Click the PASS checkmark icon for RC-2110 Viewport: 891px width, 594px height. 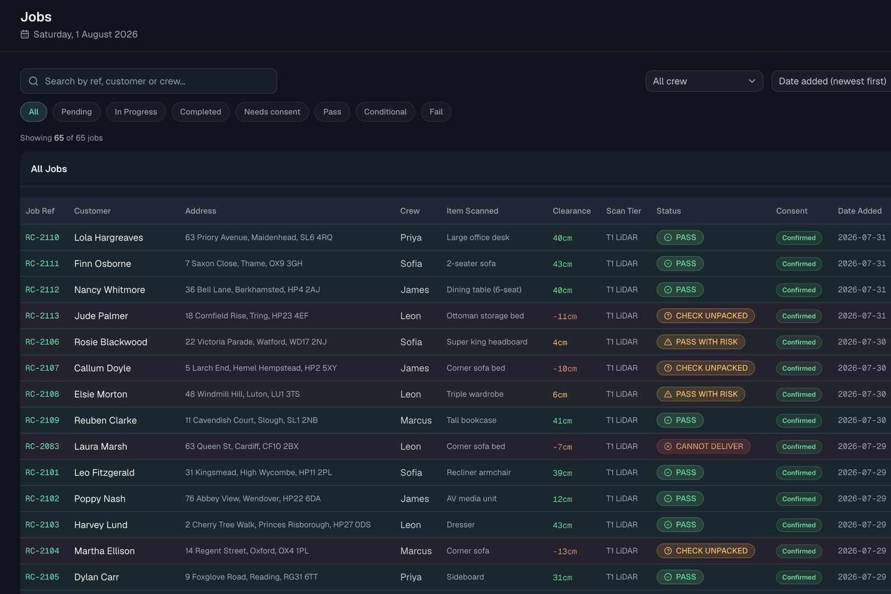pos(668,237)
